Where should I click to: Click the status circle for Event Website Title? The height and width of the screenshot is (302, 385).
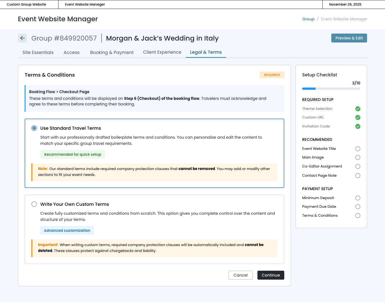pyautogui.click(x=358, y=149)
